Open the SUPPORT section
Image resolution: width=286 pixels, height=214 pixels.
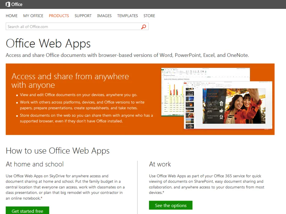[x=83, y=16]
